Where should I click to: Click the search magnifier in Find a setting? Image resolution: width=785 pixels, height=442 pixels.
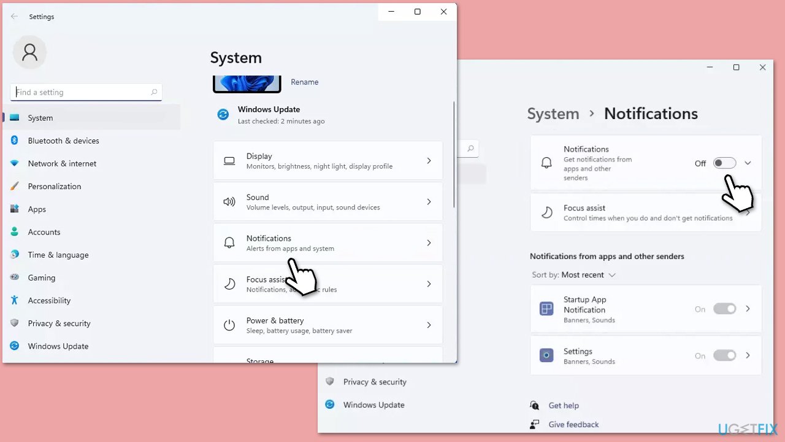coord(154,92)
